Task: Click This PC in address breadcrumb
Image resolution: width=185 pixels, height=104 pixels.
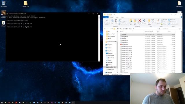Action: tap(119, 29)
